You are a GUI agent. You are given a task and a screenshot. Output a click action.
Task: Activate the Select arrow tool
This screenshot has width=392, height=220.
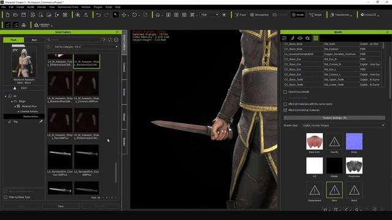pos(116,15)
